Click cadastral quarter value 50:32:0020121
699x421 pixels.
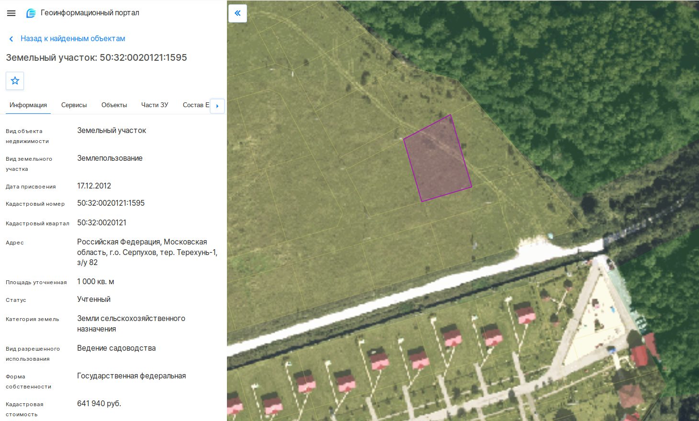pos(101,223)
